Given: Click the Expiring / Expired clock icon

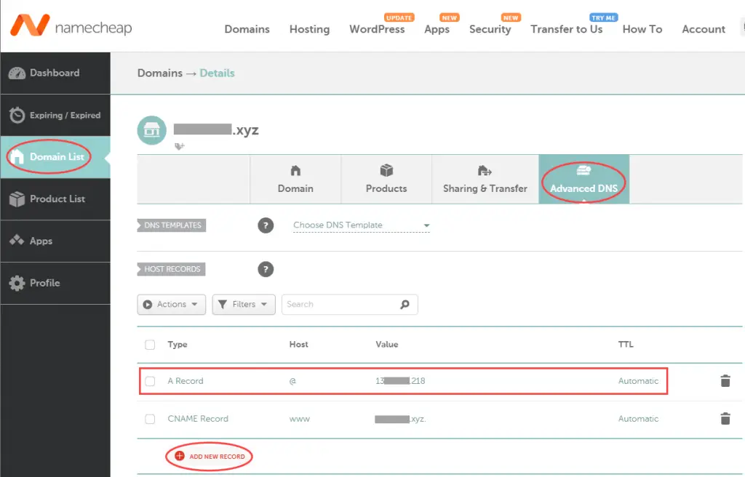Looking at the screenshot, I should [17, 115].
